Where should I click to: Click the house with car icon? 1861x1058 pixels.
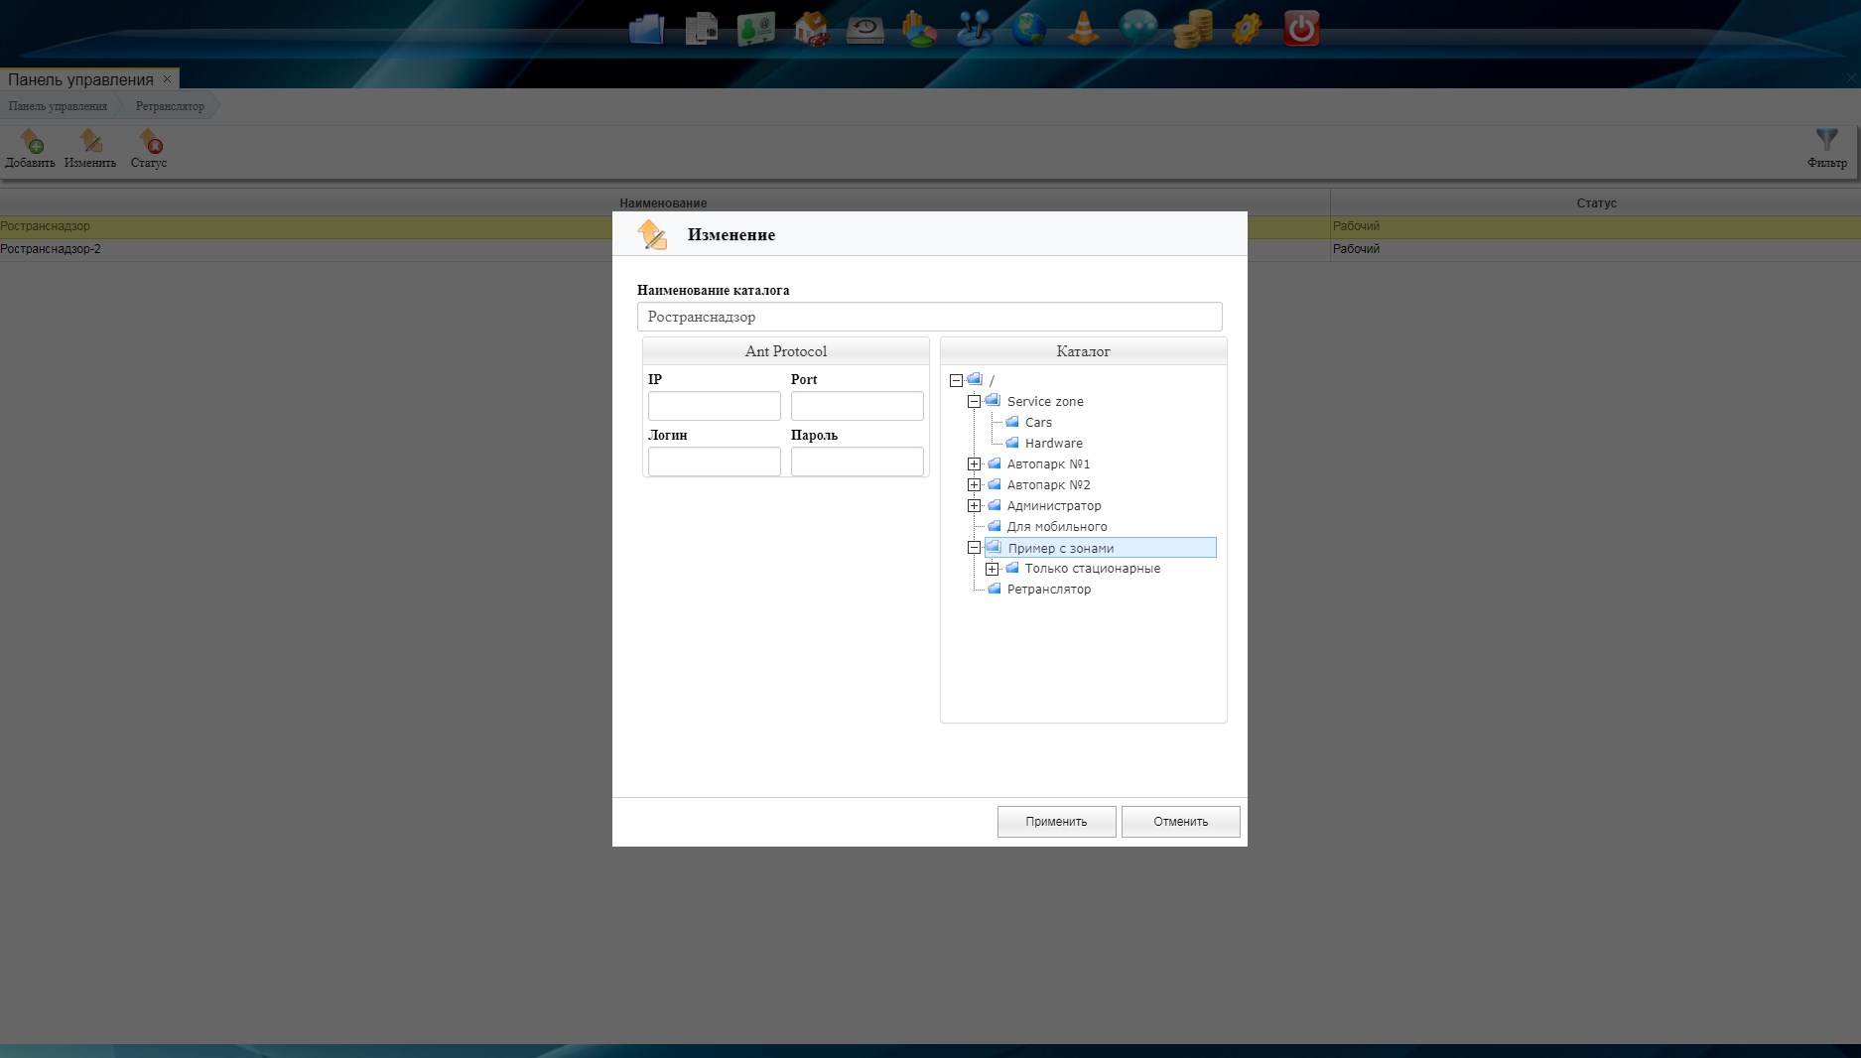point(811,29)
